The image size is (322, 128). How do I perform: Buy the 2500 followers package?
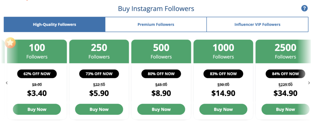[x=285, y=109]
